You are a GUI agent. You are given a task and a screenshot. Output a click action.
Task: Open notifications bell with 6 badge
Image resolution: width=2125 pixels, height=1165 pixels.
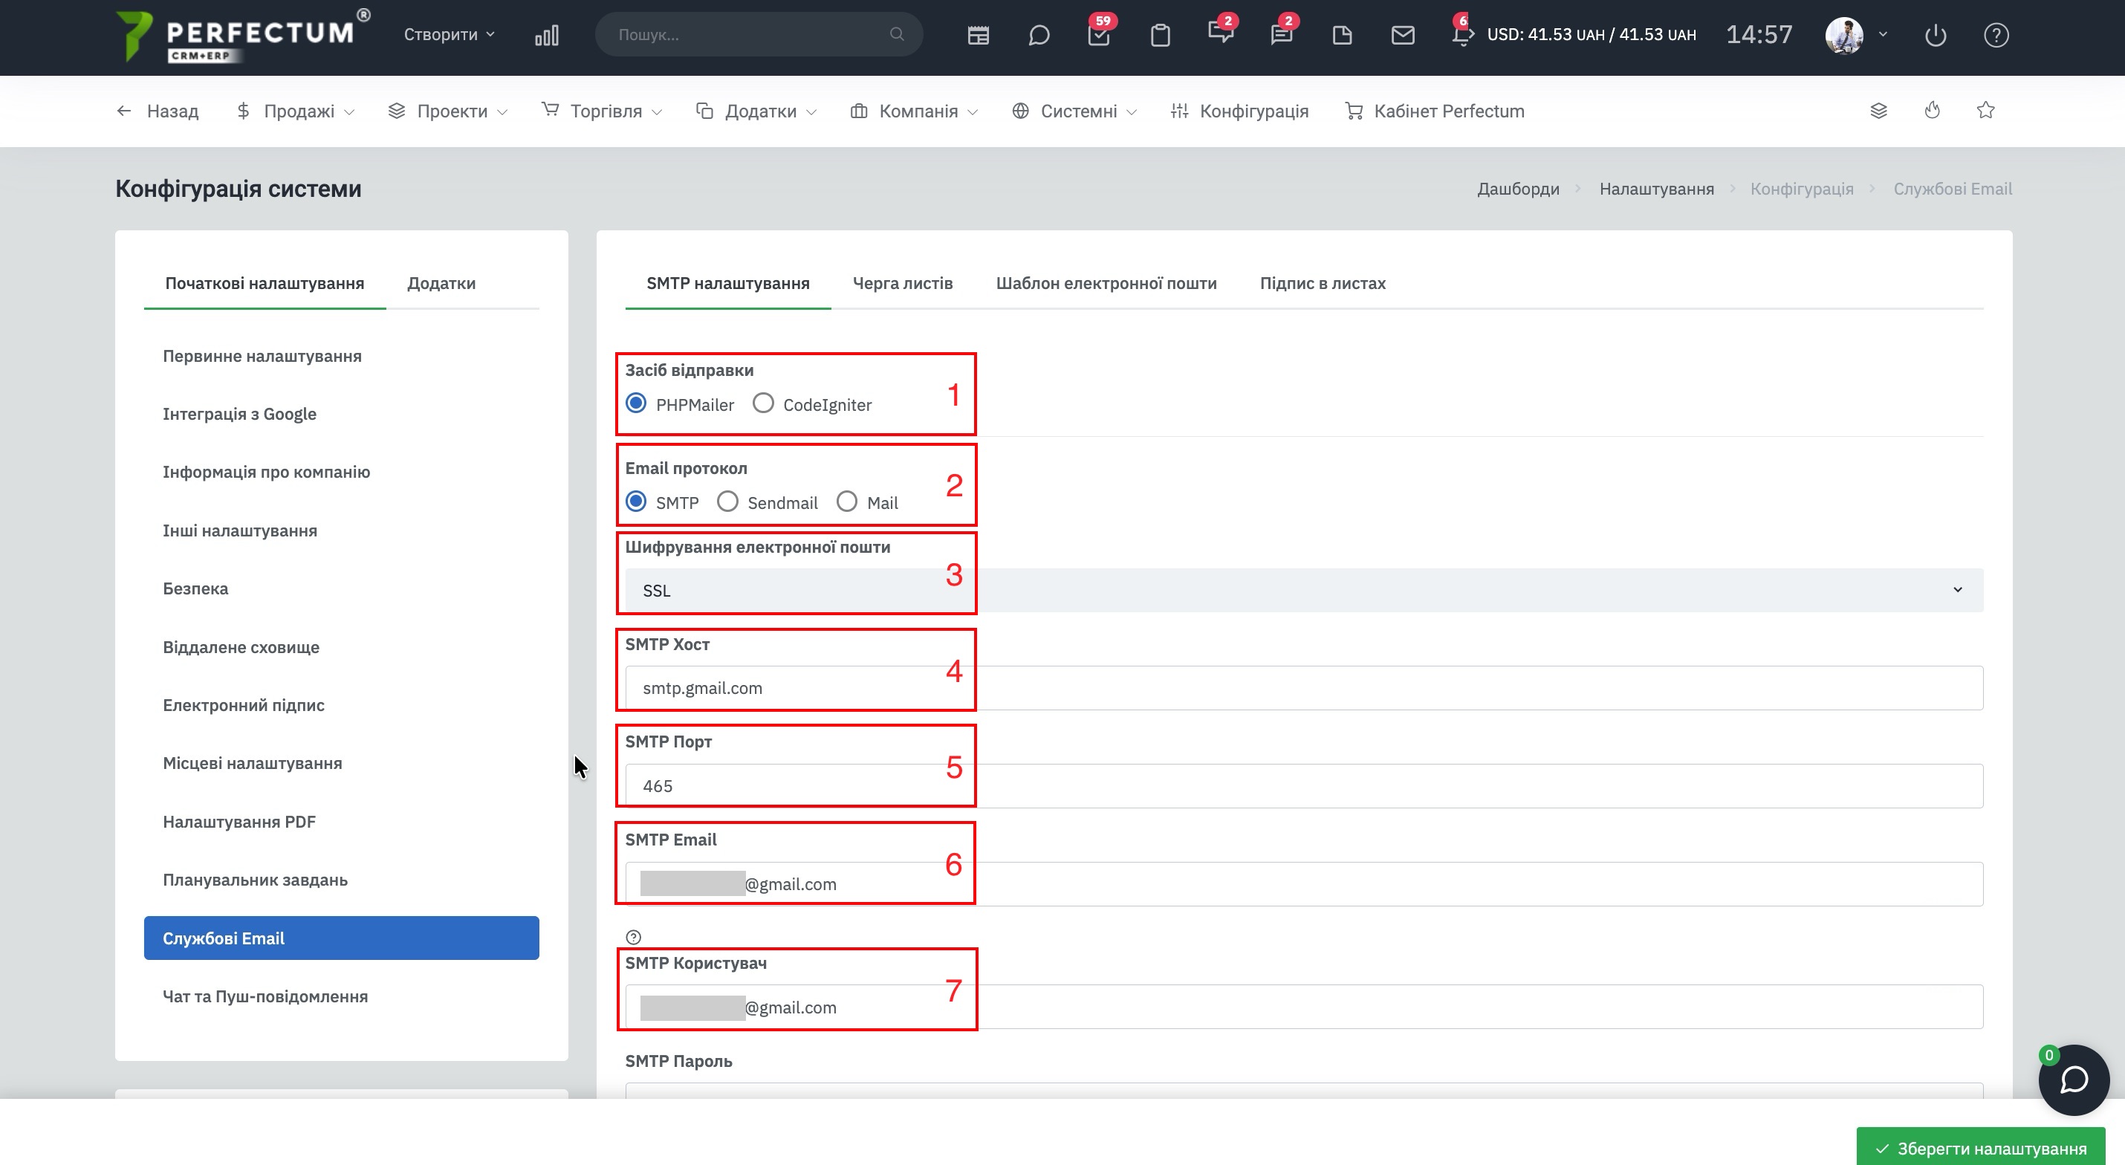click(x=1461, y=35)
